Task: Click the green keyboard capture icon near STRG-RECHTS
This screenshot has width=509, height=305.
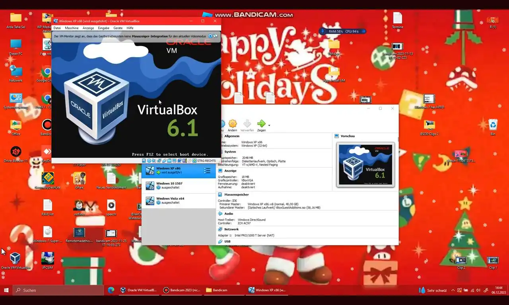Action: point(194,161)
